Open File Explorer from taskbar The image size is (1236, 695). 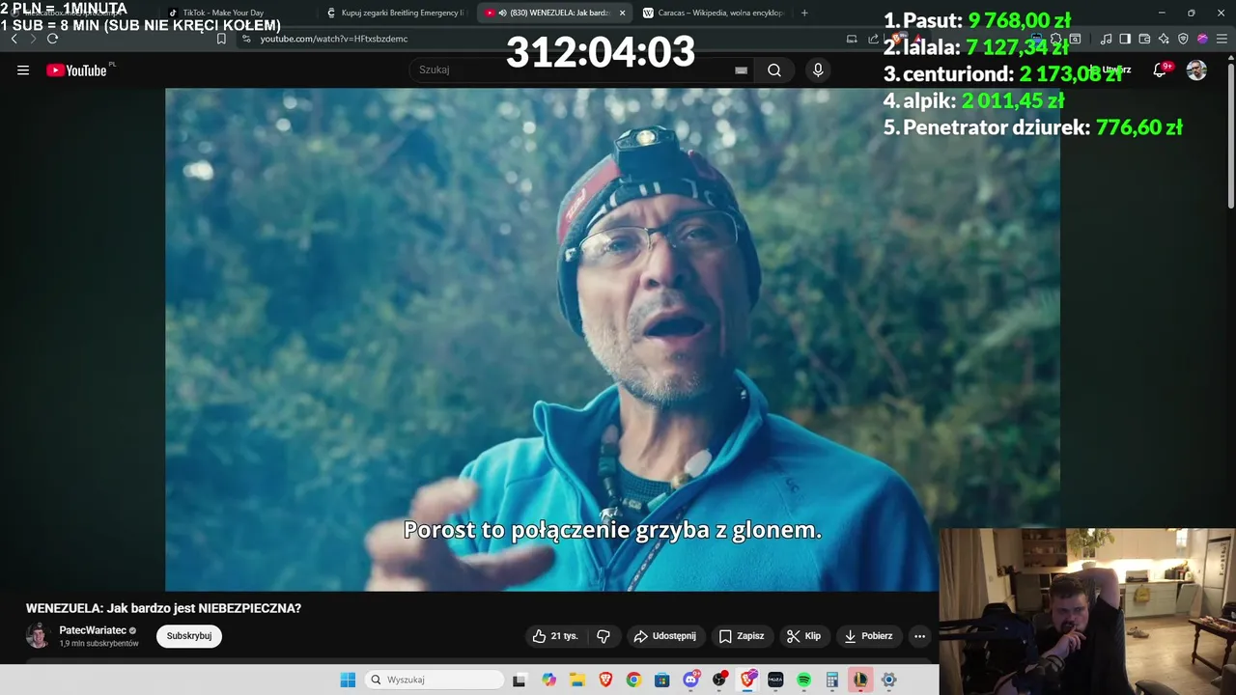click(x=577, y=680)
